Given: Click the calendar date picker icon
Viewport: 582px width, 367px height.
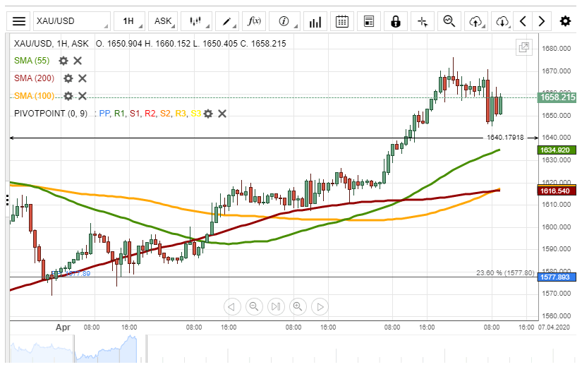Looking at the screenshot, I should (x=342, y=21).
